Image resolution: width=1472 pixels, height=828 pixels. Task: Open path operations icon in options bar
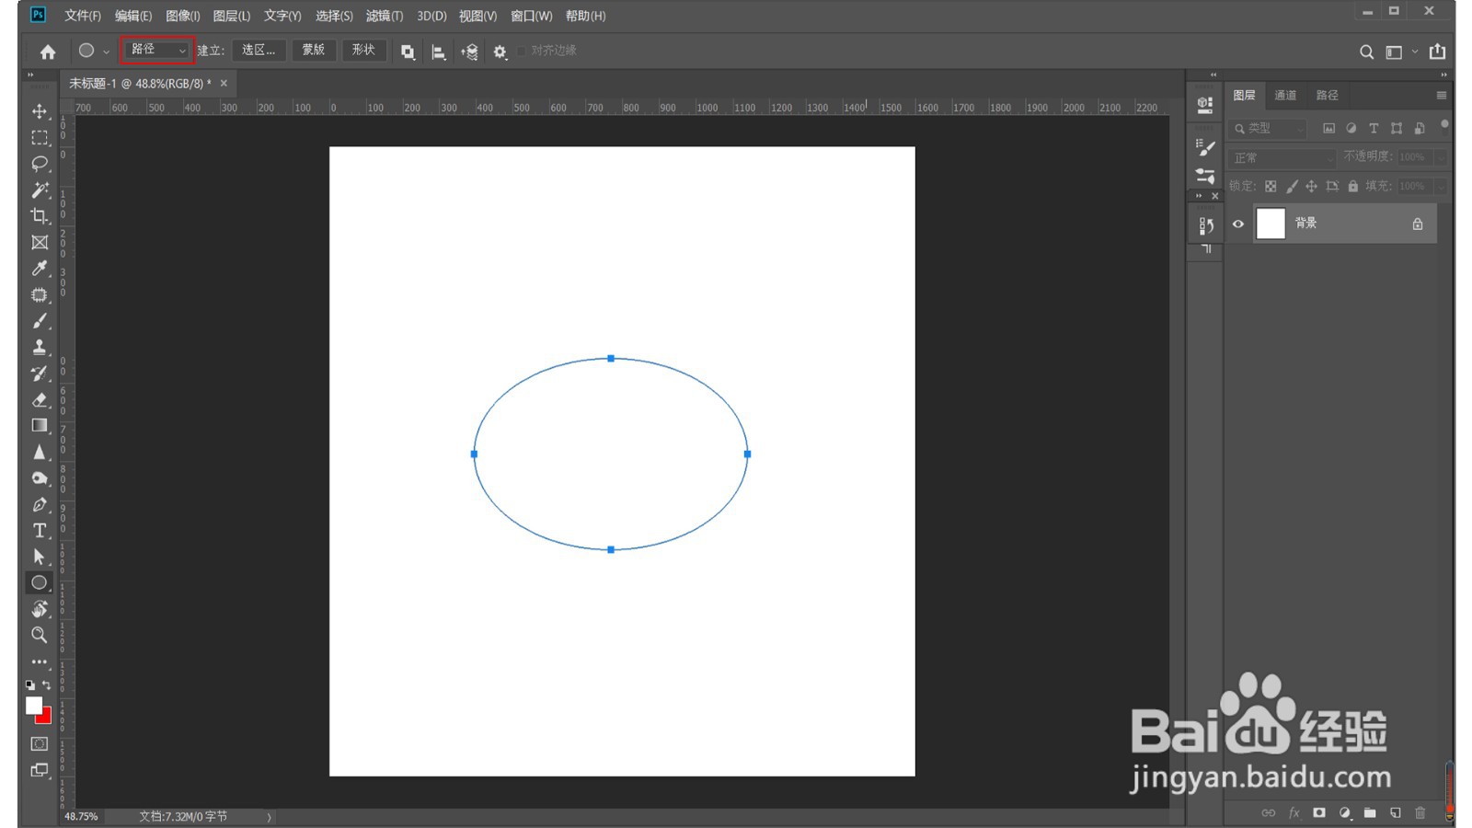click(x=408, y=52)
